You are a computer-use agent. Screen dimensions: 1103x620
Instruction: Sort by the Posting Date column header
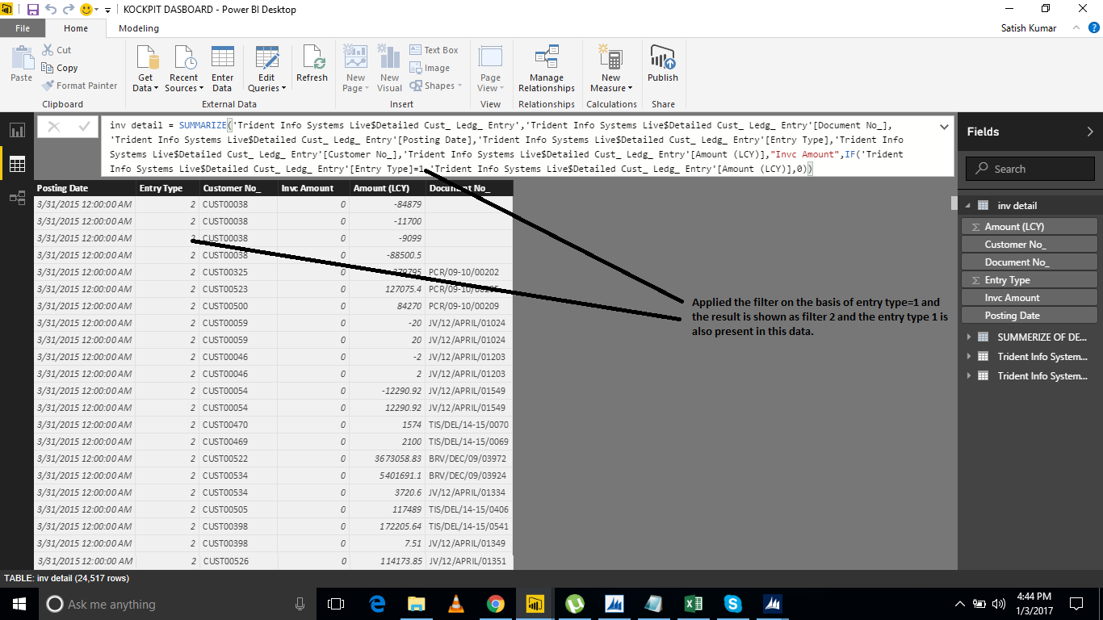(85, 188)
